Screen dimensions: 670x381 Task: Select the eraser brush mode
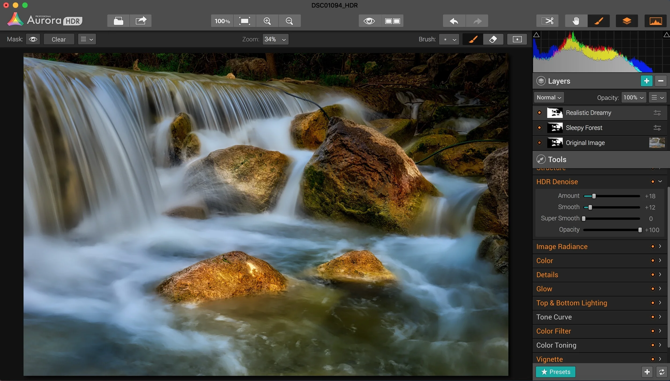pos(493,39)
